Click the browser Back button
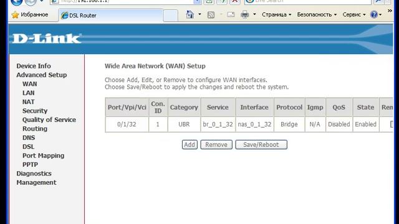 [17, 2]
